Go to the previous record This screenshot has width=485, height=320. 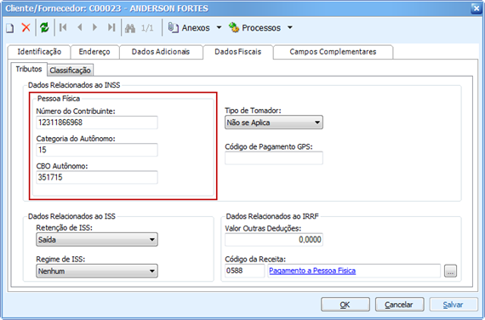click(79, 27)
